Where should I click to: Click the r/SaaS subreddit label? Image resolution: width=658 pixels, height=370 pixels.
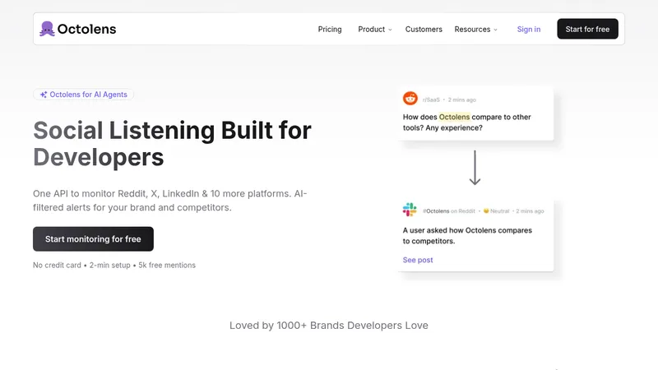point(431,99)
